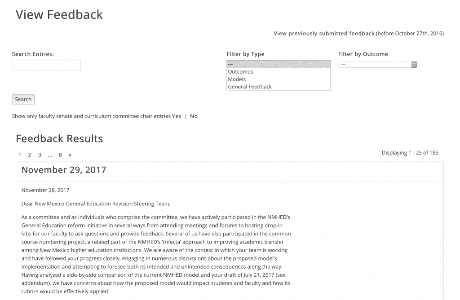Open the Filter by Outcome dropdown
Viewport: 460px width, 300px height.
coord(377,65)
